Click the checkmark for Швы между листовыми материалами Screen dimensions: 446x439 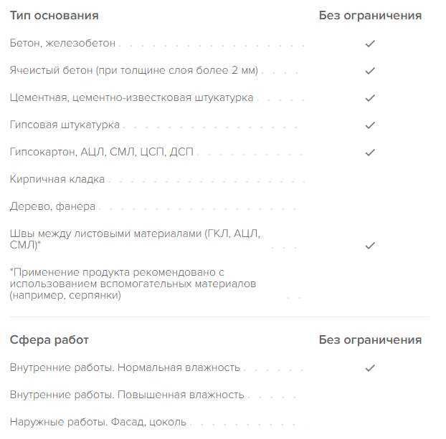pyautogui.click(x=370, y=245)
